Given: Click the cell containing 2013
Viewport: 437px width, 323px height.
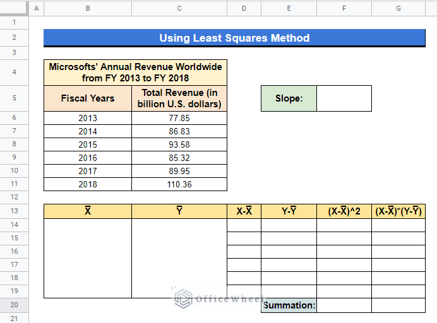Looking at the screenshot, I should [x=88, y=118].
